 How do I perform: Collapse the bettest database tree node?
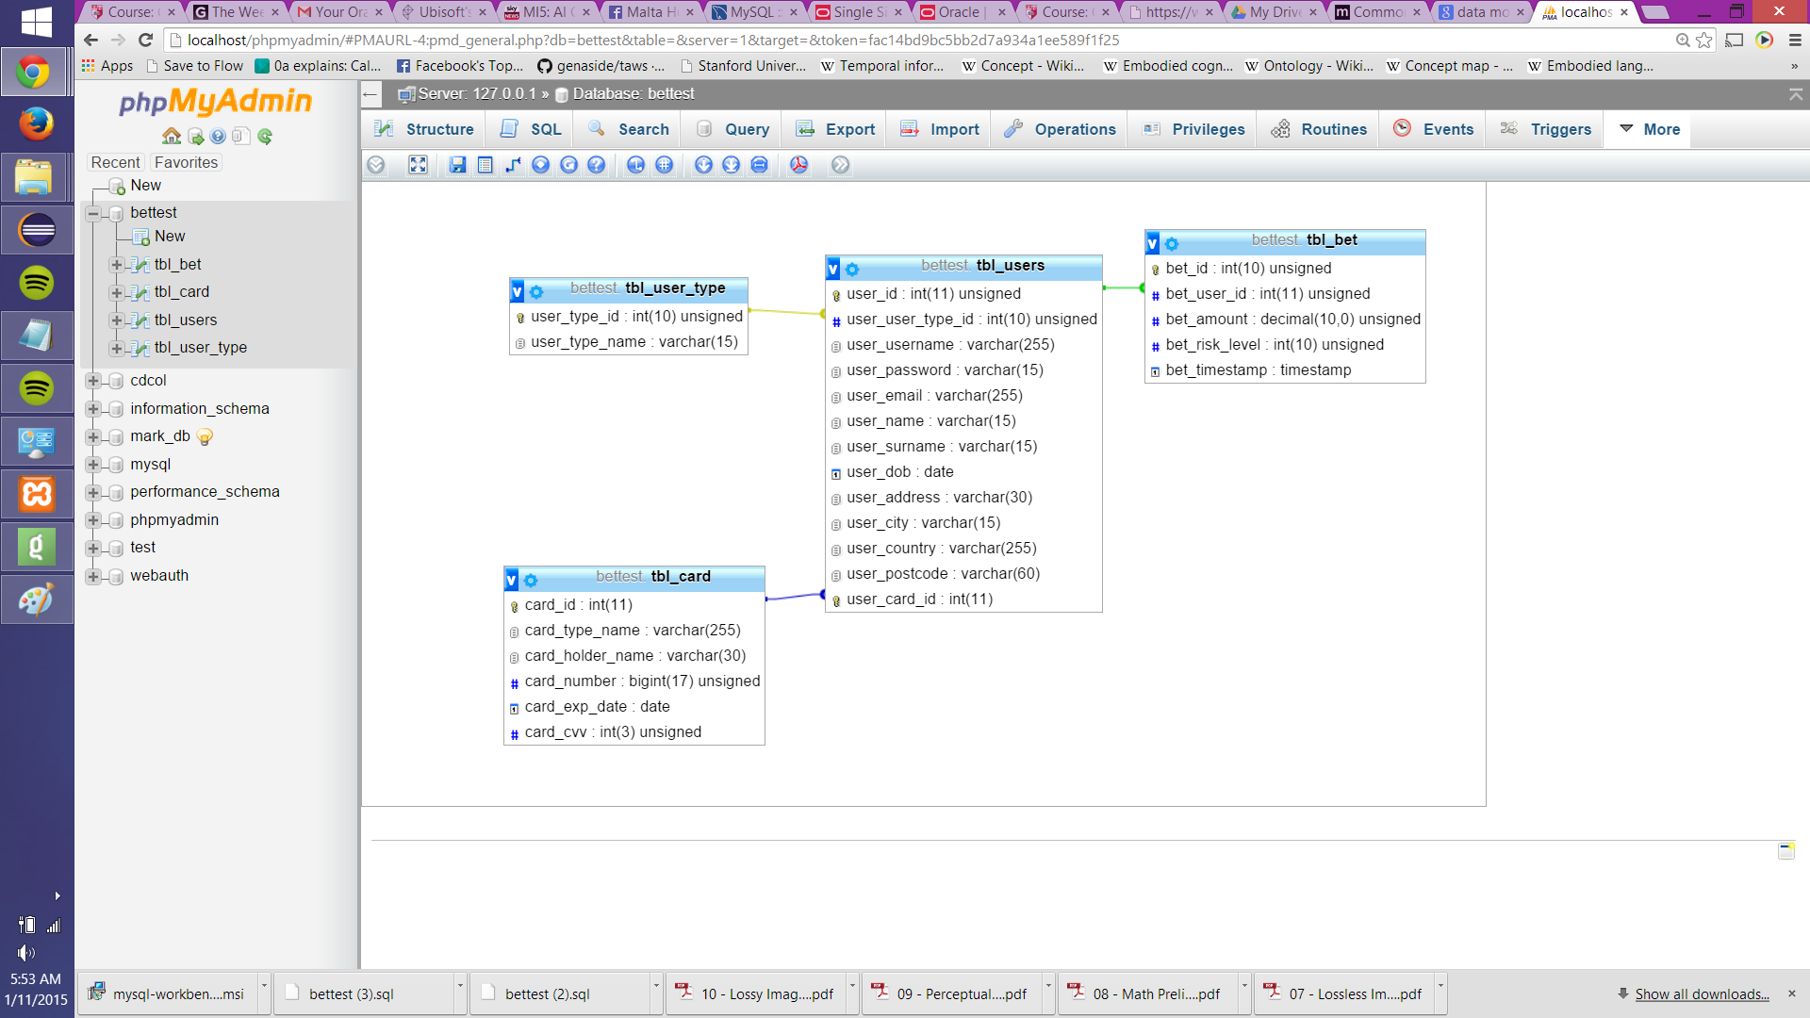92,213
